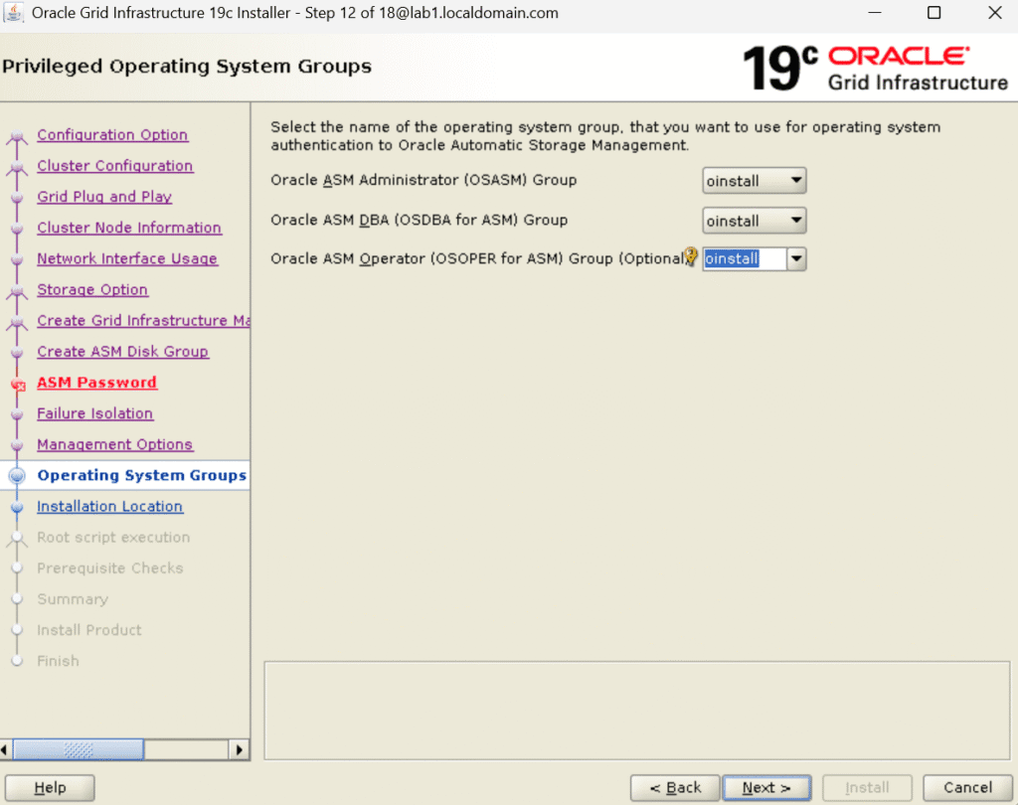Go to Installation Location step
1018x805 pixels.
point(109,507)
